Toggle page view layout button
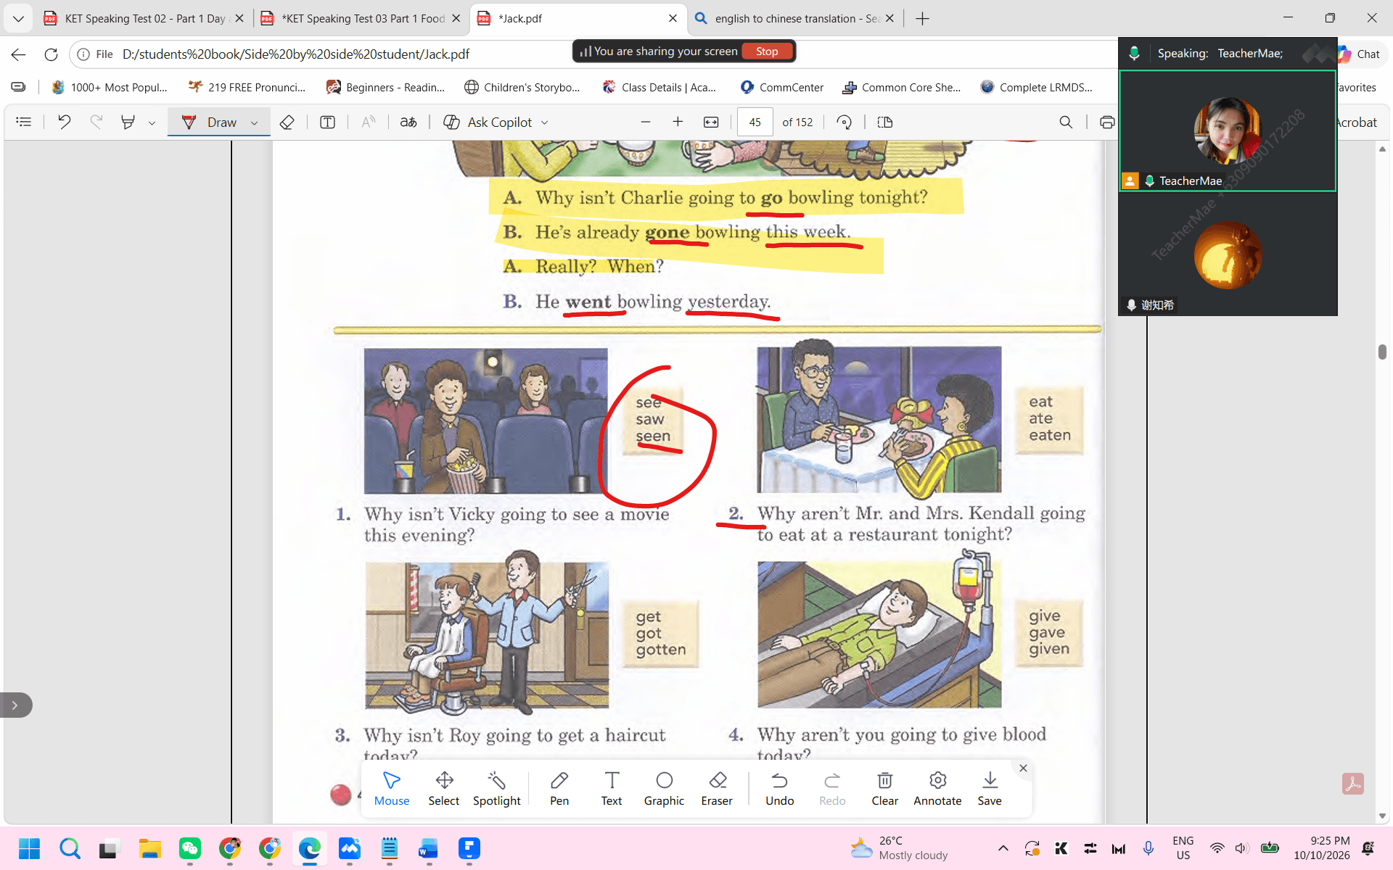 tap(884, 122)
